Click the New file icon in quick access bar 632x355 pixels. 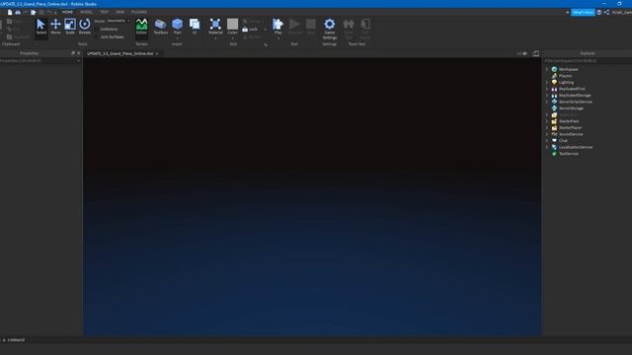10,13
